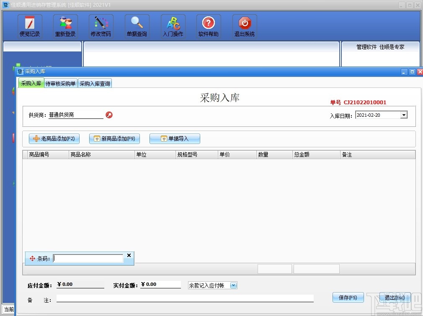Open 修改密码 to change password
The image size is (423, 316).
pos(101,26)
